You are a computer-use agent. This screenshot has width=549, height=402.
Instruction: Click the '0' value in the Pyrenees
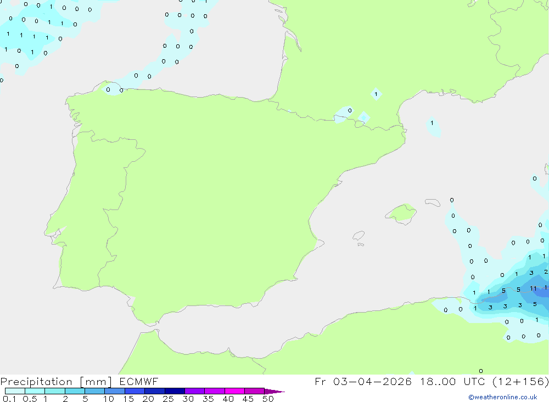[x=350, y=111]
